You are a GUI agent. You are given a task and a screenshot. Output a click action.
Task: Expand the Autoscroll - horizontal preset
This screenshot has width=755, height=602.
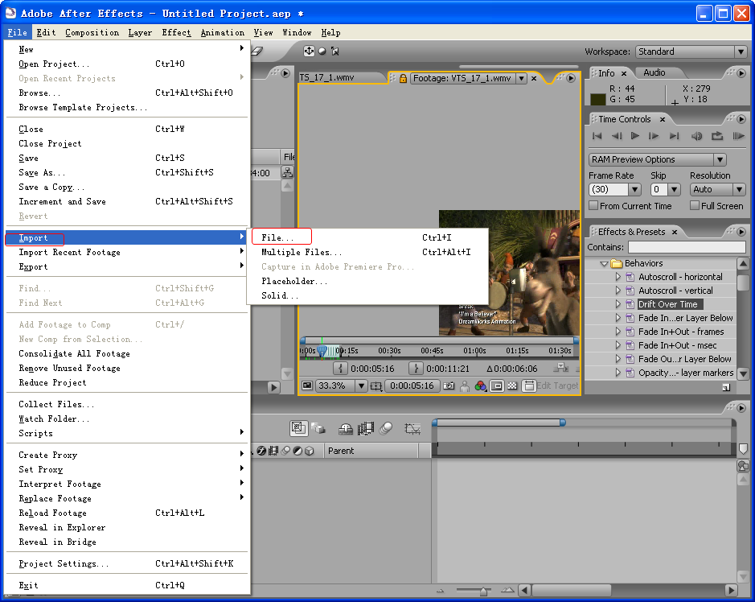[x=618, y=277]
